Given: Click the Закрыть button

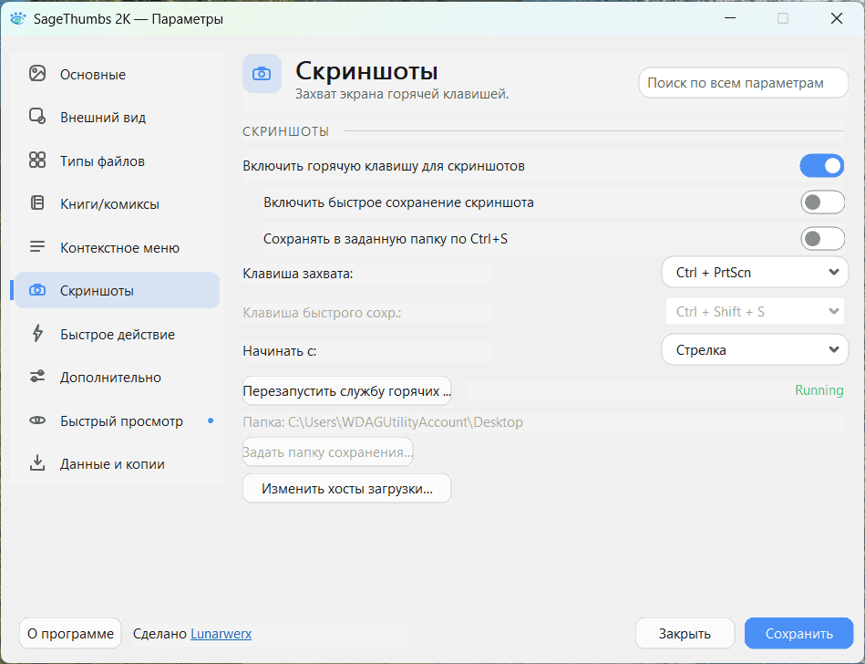Looking at the screenshot, I should coord(685,633).
